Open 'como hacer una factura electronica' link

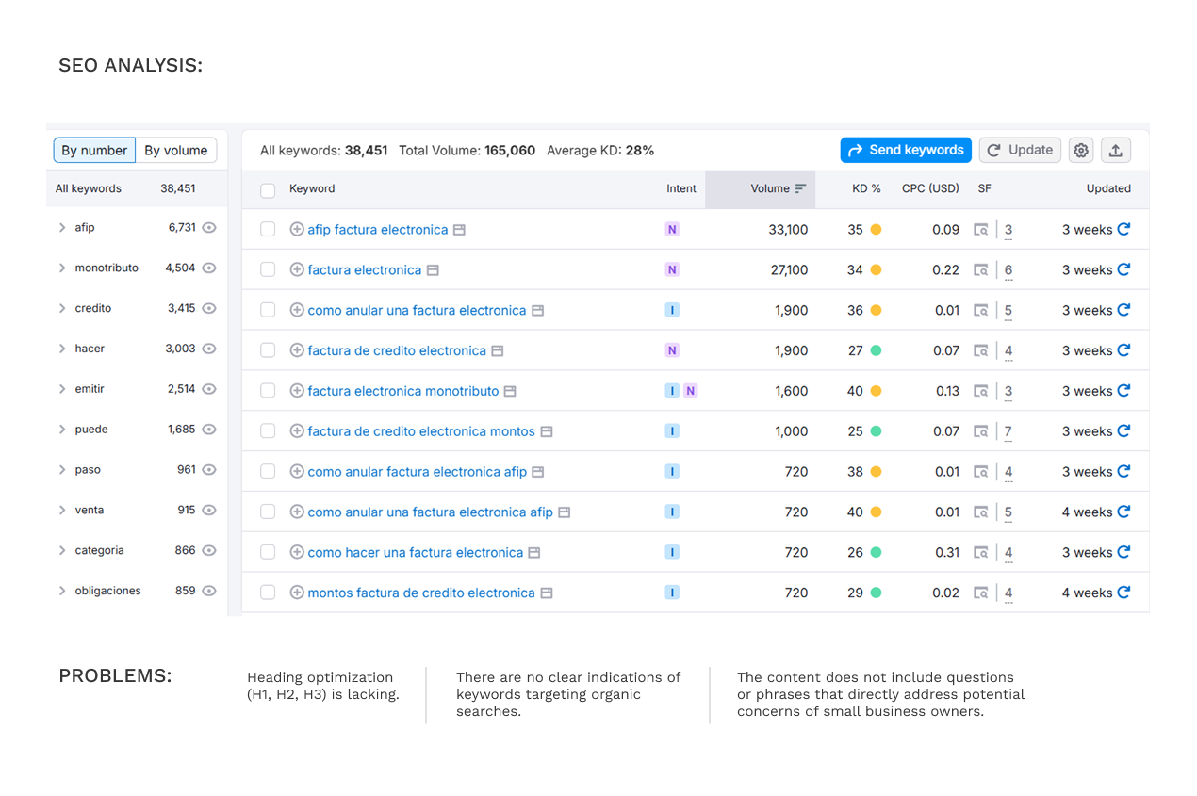point(416,553)
